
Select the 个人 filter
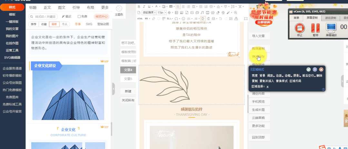point(65,24)
